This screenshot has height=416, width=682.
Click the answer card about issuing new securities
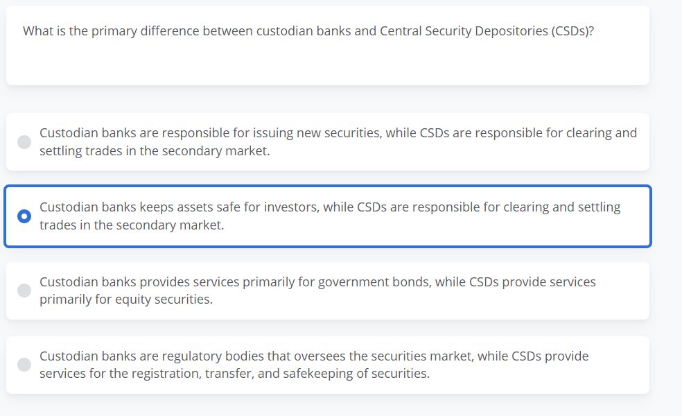coord(328,141)
